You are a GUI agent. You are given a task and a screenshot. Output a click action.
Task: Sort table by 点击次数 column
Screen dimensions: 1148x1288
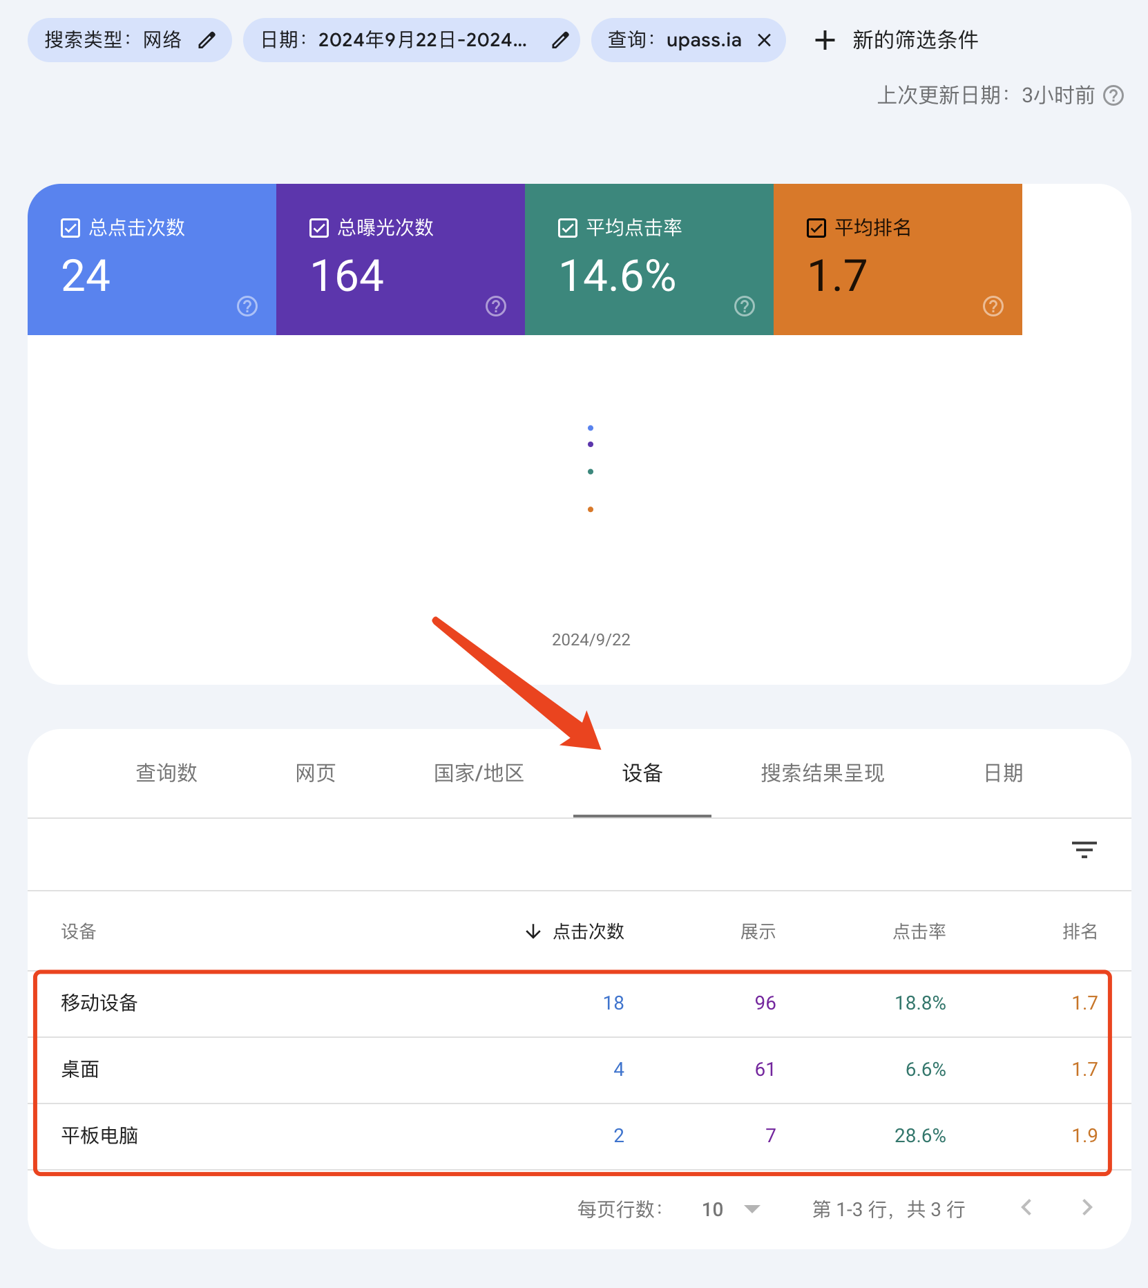pyautogui.click(x=575, y=931)
